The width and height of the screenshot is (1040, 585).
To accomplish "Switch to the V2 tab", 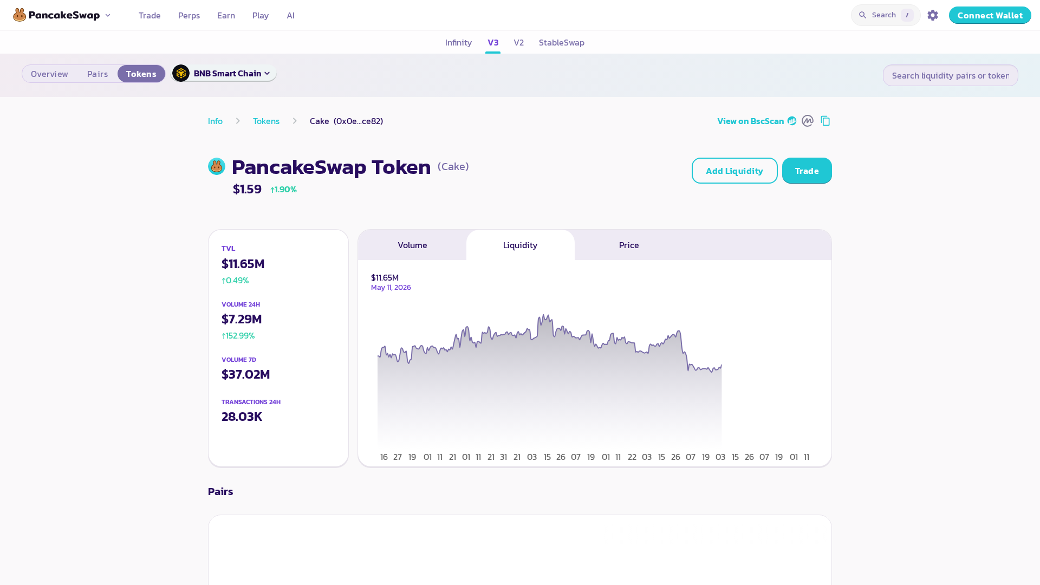I will point(519,42).
